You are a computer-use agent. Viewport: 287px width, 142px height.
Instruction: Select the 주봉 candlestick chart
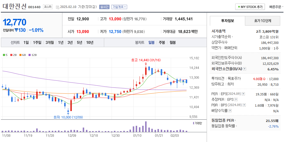point(162,42)
